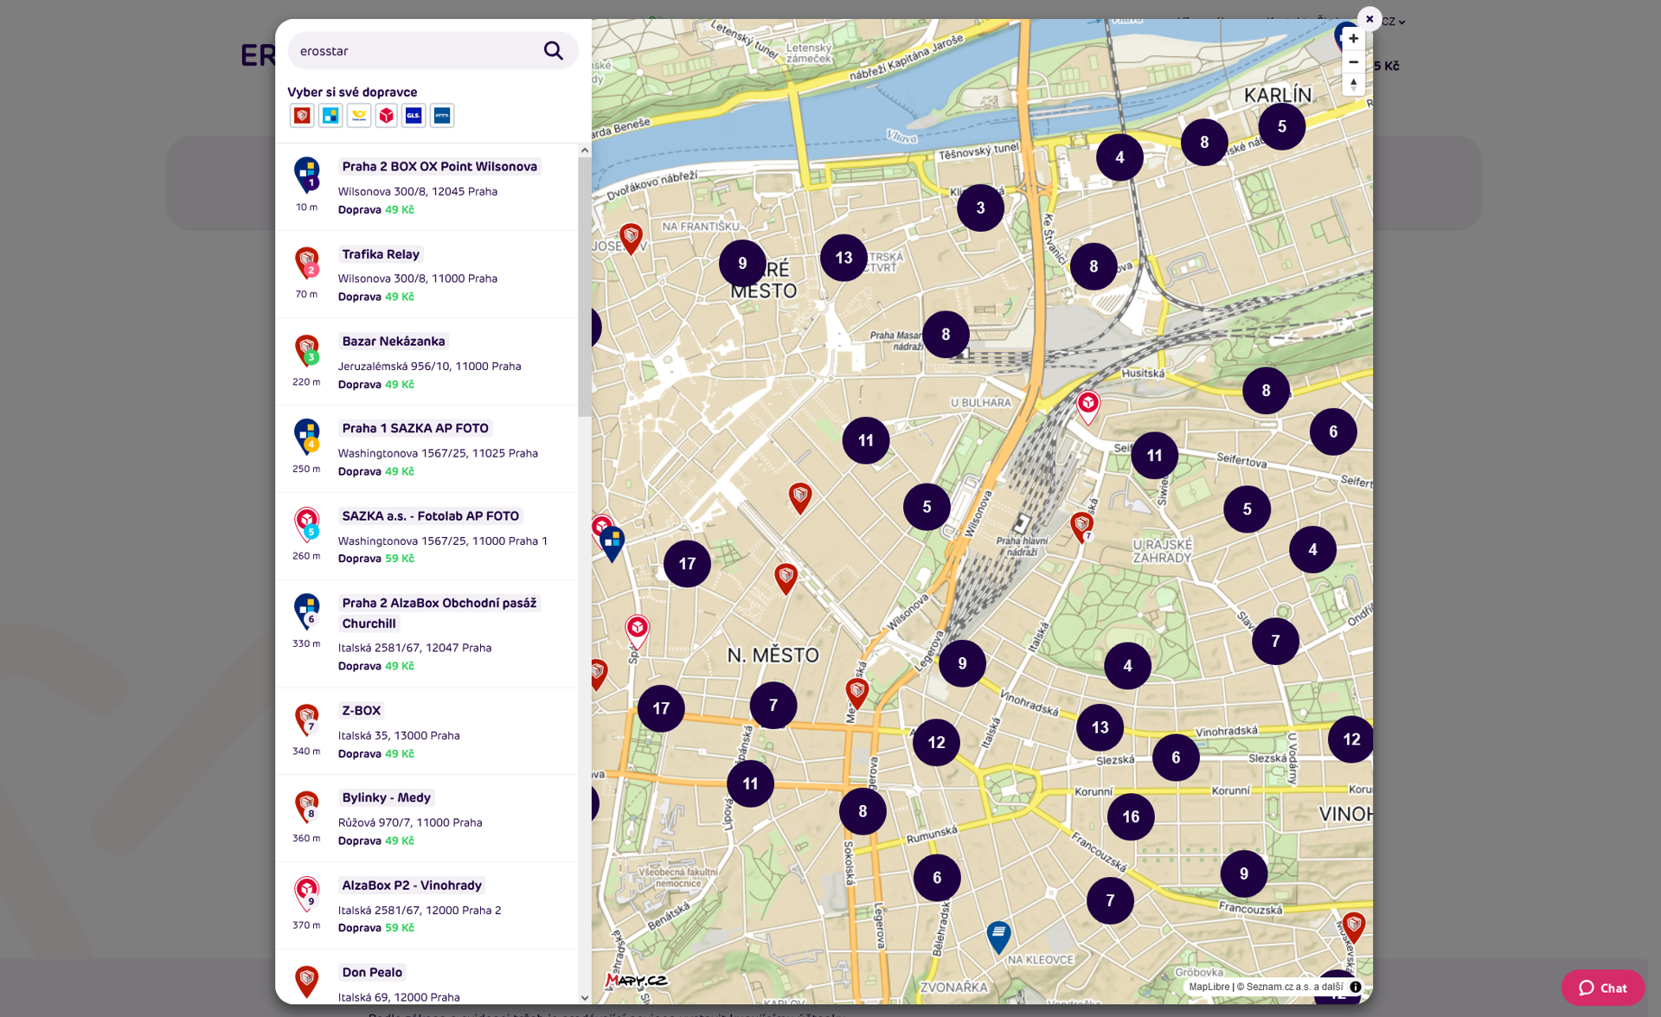Zoom in on the map
This screenshot has height=1017, width=1661.
click(x=1353, y=39)
